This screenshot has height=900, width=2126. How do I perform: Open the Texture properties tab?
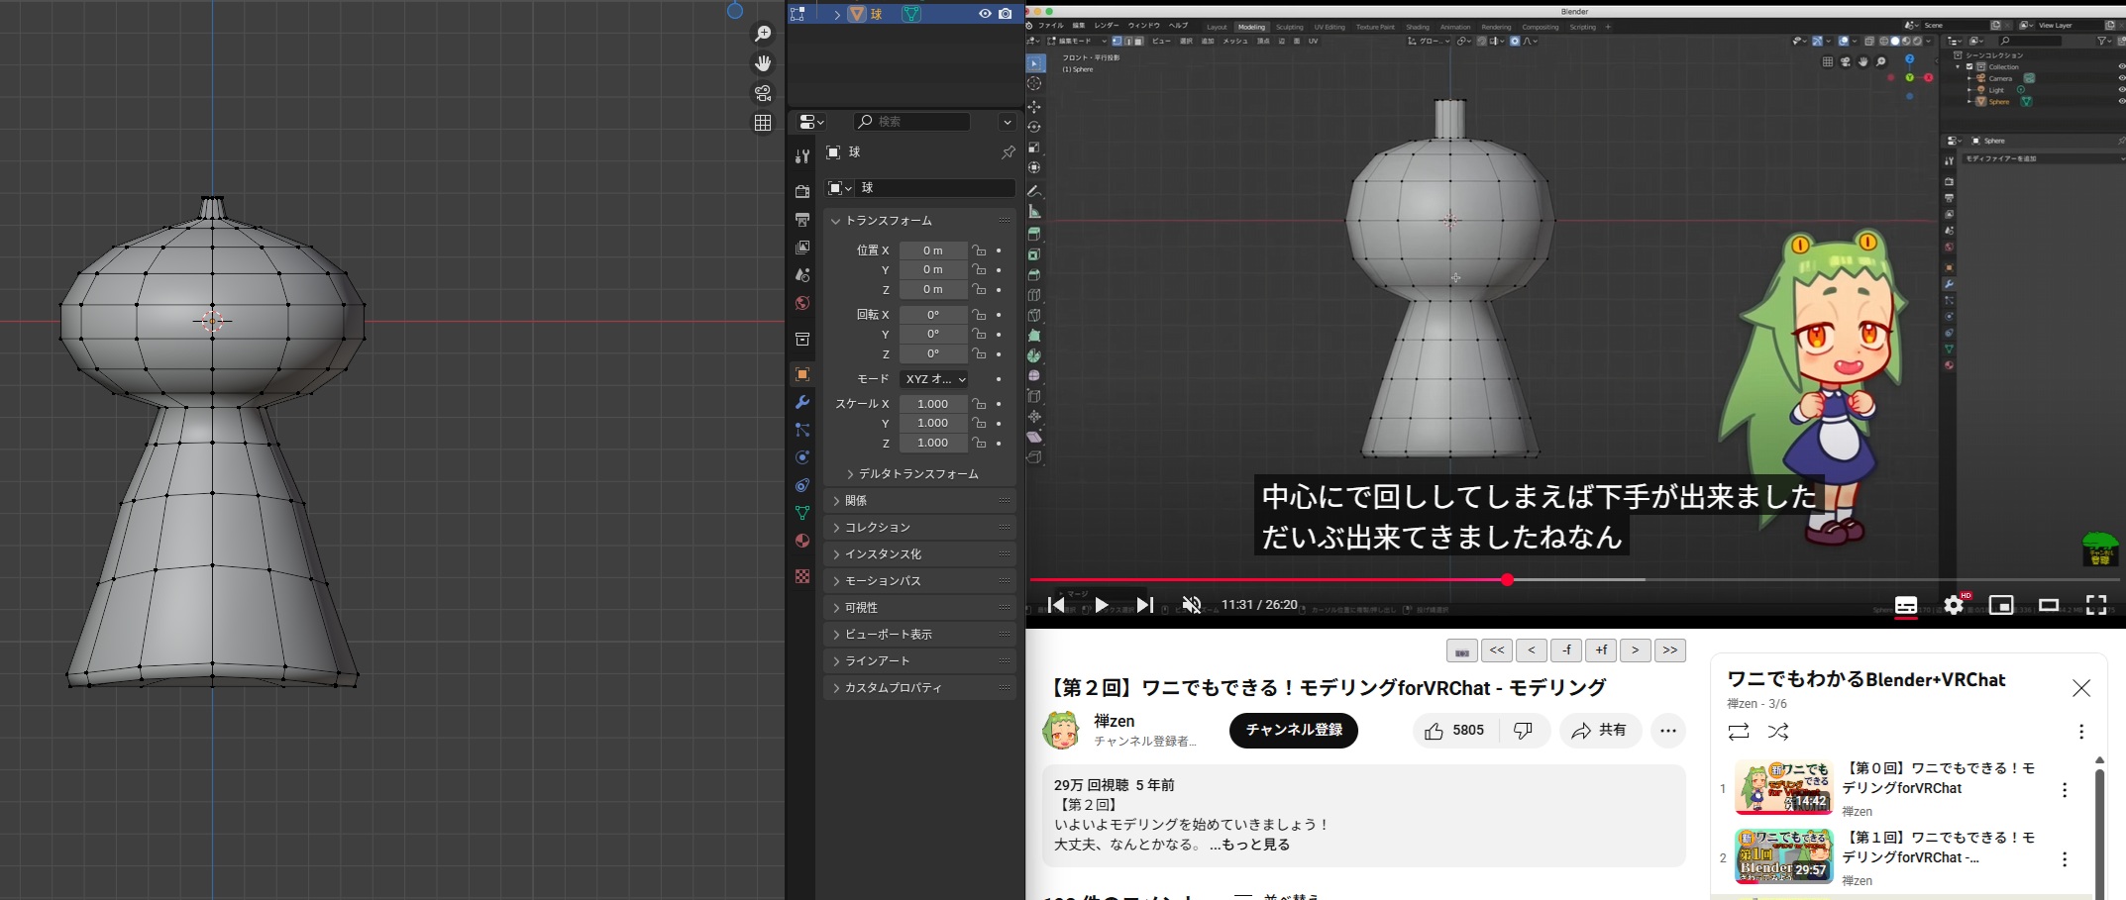click(x=802, y=576)
